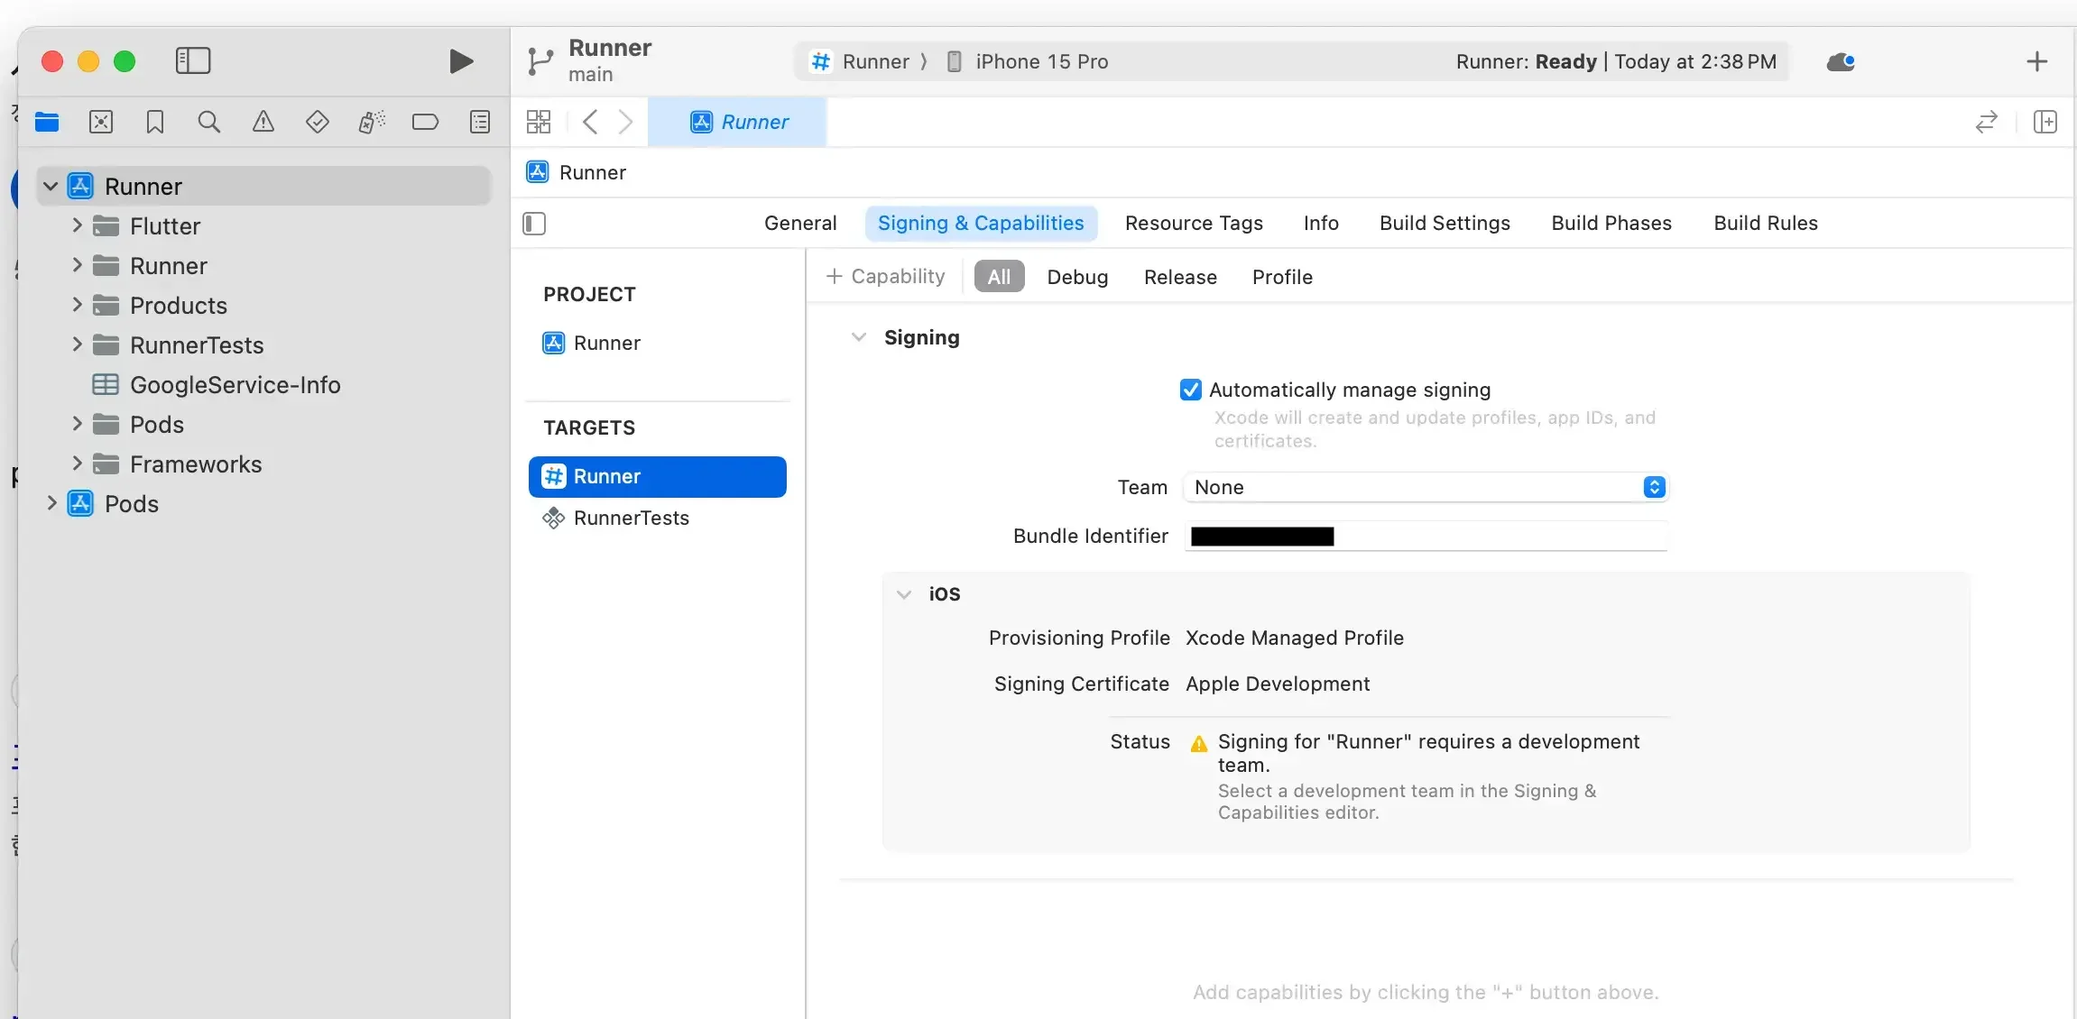Open the Report navigator icon
This screenshot has width=2077, height=1019.
pyautogui.click(x=480, y=122)
